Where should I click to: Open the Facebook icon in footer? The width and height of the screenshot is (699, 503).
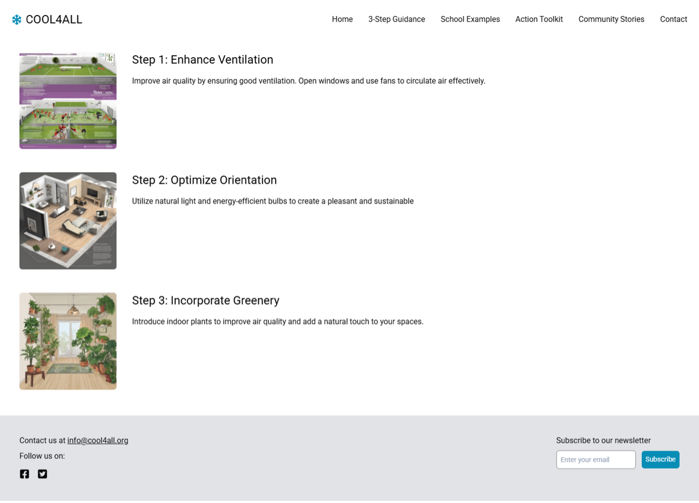(x=24, y=474)
